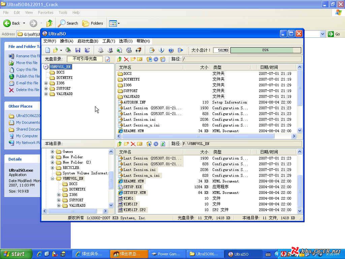Create a new ISO with the blank-page icon

(x=48, y=50)
